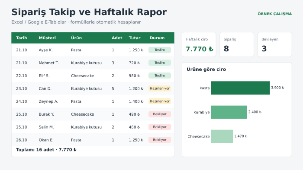Click the 1.200 ₺ amount in Can D. row
The height and width of the screenshot is (170, 303).
(136, 89)
